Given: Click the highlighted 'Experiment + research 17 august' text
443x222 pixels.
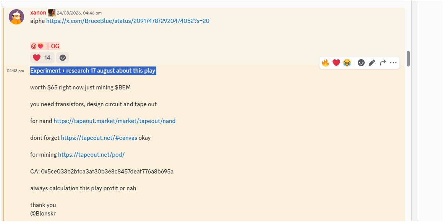Looking at the screenshot, I should tap(93, 71).
